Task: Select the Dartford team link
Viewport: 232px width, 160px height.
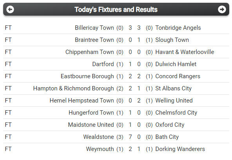Action: coord(103,64)
